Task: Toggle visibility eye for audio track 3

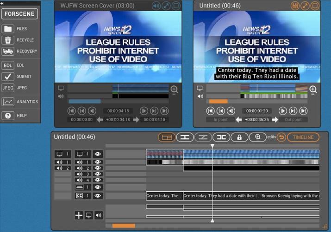Action: click(x=98, y=174)
